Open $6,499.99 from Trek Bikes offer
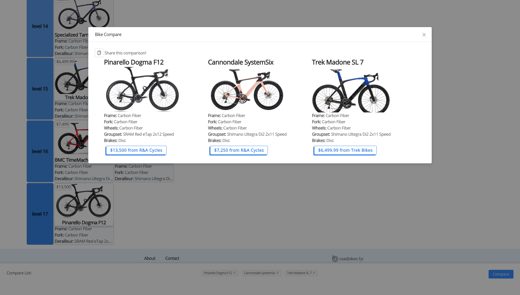This screenshot has height=295, width=520. click(345, 150)
